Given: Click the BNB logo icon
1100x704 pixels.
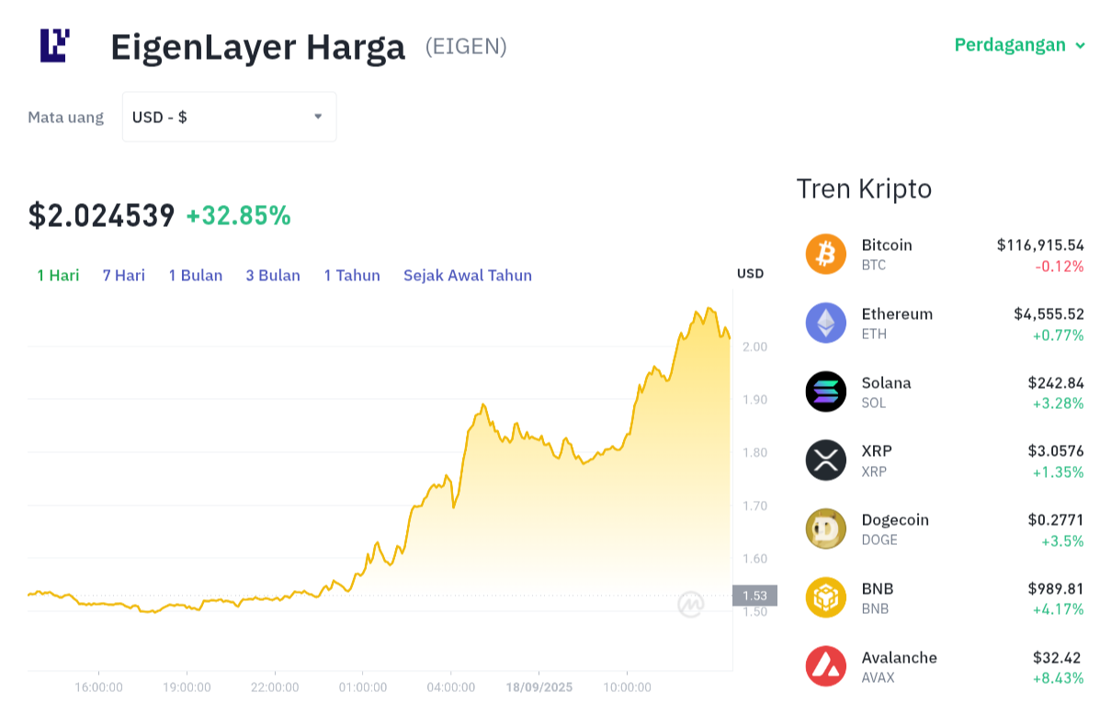Looking at the screenshot, I should (x=826, y=597).
